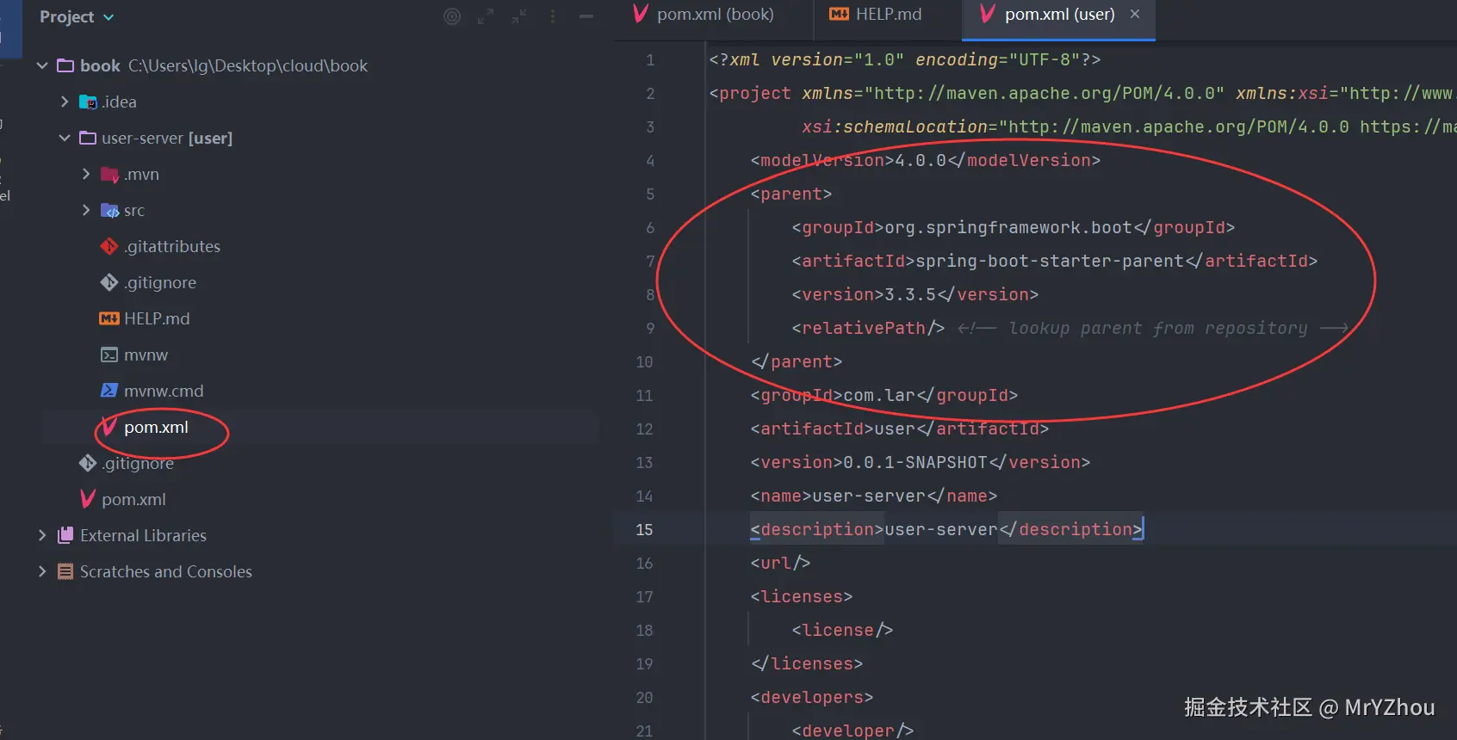
Task: Select pom.xml under user-server
Action: click(x=156, y=427)
